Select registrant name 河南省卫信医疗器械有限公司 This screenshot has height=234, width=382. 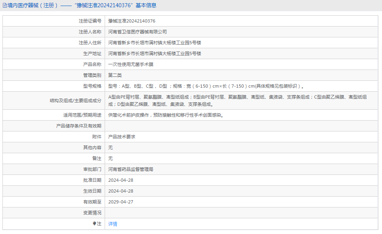(x=137, y=32)
